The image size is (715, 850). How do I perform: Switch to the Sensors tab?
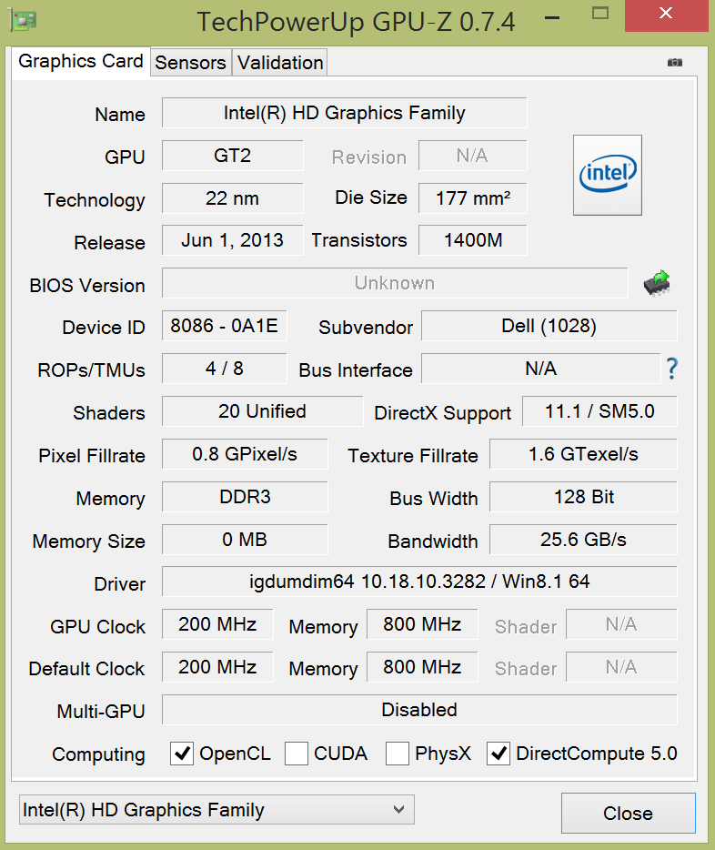pos(191,63)
